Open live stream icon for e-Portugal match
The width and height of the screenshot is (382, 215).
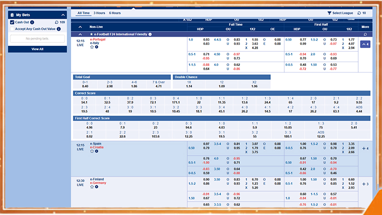(x=96, y=47)
